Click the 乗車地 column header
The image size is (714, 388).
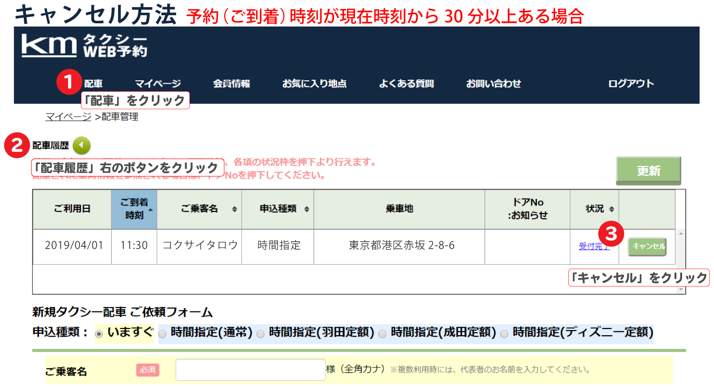[x=399, y=209]
